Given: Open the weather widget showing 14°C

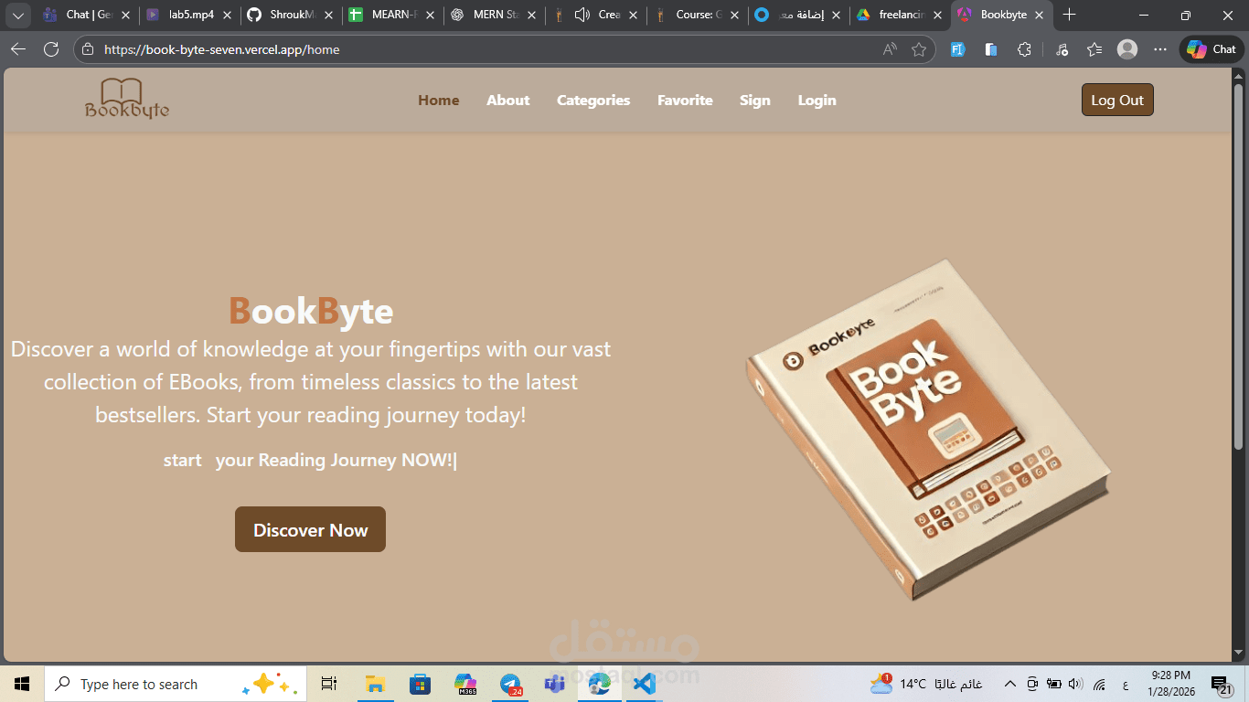Looking at the screenshot, I should 926,684.
